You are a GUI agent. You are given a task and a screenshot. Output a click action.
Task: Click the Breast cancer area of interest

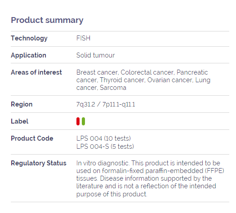coord(98,72)
